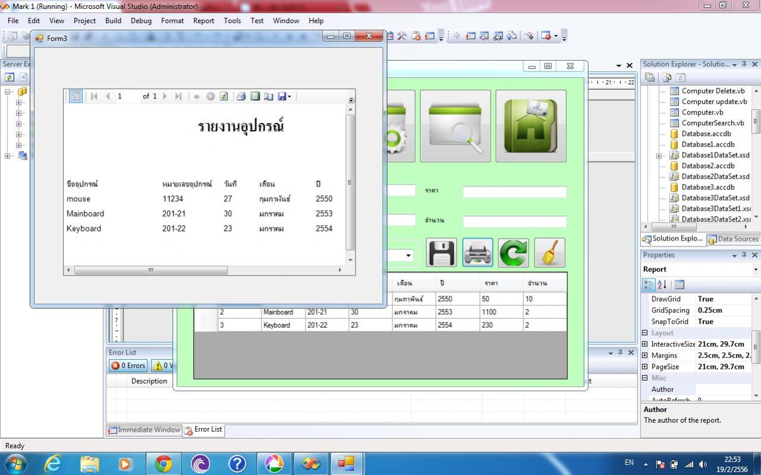This screenshot has height=475, width=761.
Task: Open Build menu
Action: [113, 20]
